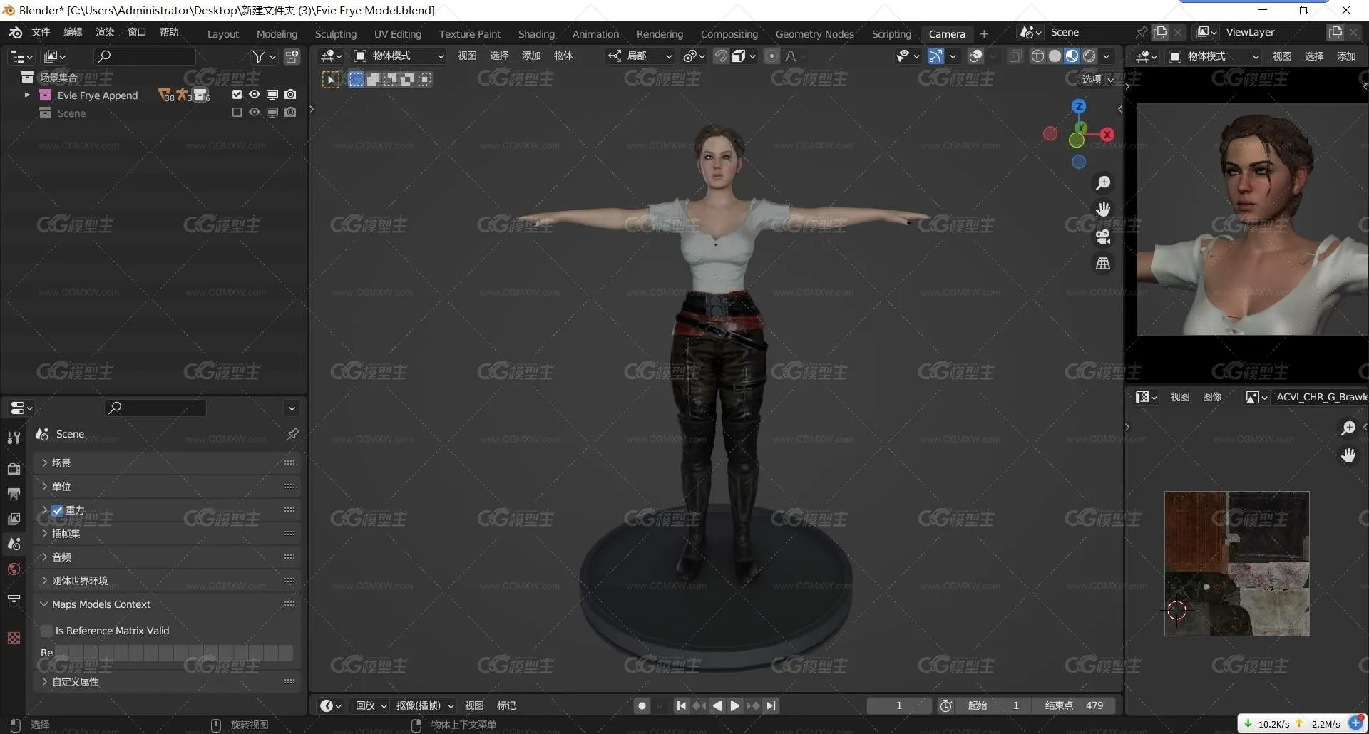Pin the Scene properties panel

tap(292, 434)
